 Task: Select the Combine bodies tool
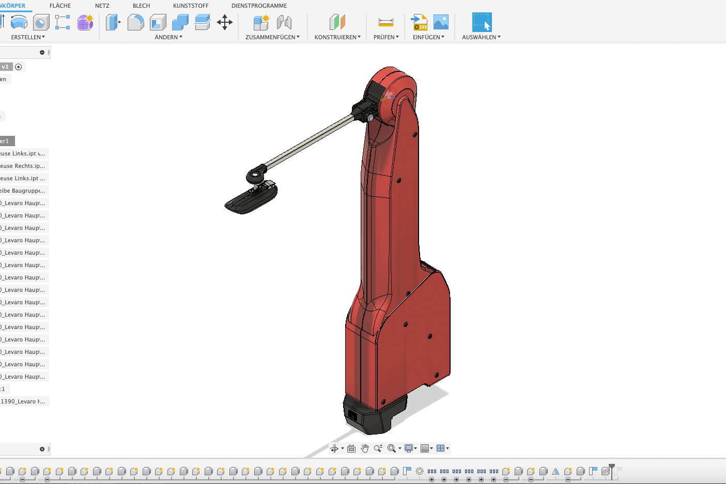pos(180,22)
